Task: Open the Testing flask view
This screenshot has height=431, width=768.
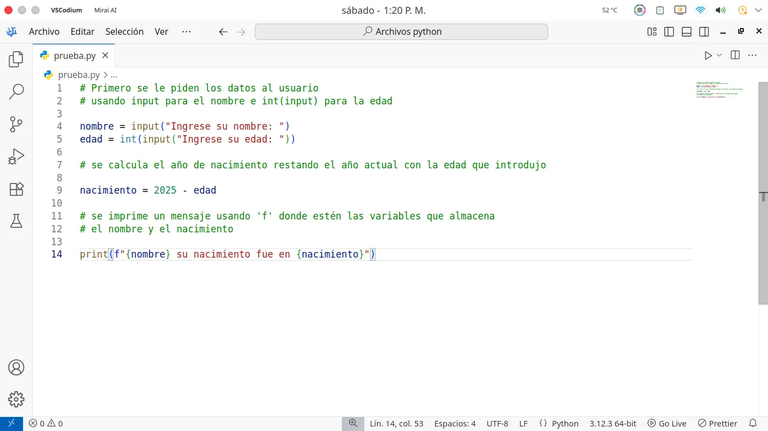Action: pos(16,221)
